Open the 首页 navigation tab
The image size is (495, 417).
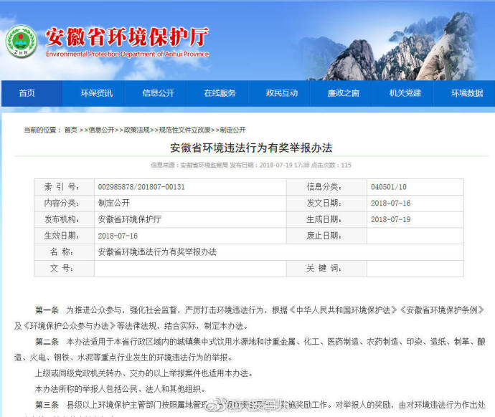coord(27,93)
